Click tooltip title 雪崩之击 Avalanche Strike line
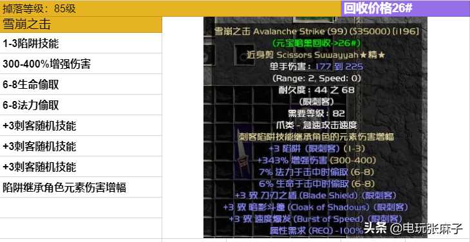The width and height of the screenshot is (470, 242). 317,32
